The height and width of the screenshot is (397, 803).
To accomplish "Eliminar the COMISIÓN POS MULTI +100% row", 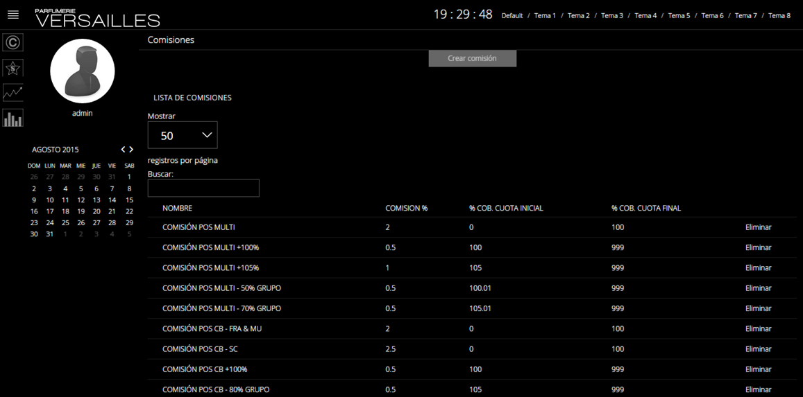I will coord(758,247).
